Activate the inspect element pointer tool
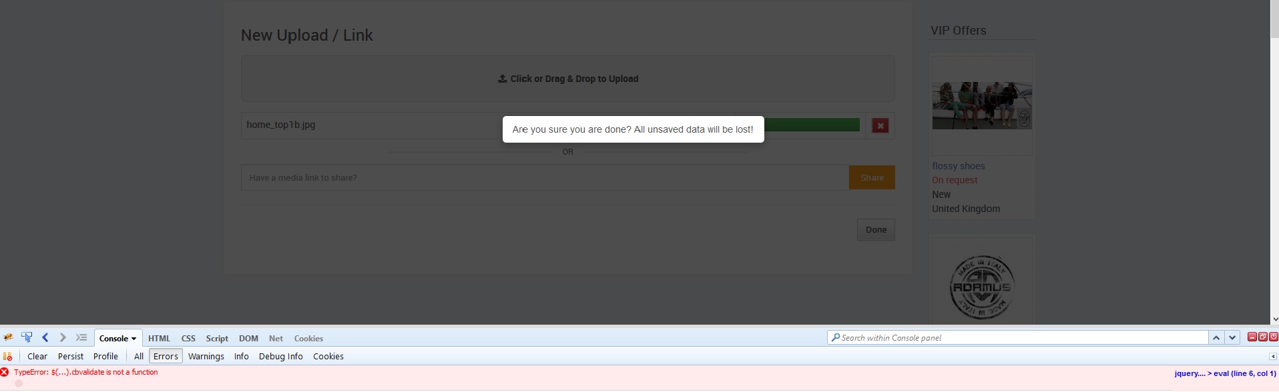The image size is (1279, 392). [x=27, y=338]
